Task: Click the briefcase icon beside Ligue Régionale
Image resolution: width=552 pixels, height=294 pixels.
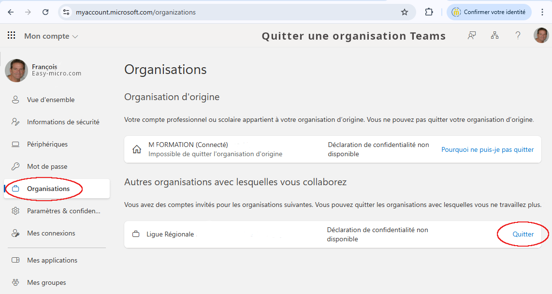Action: pyautogui.click(x=136, y=234)
